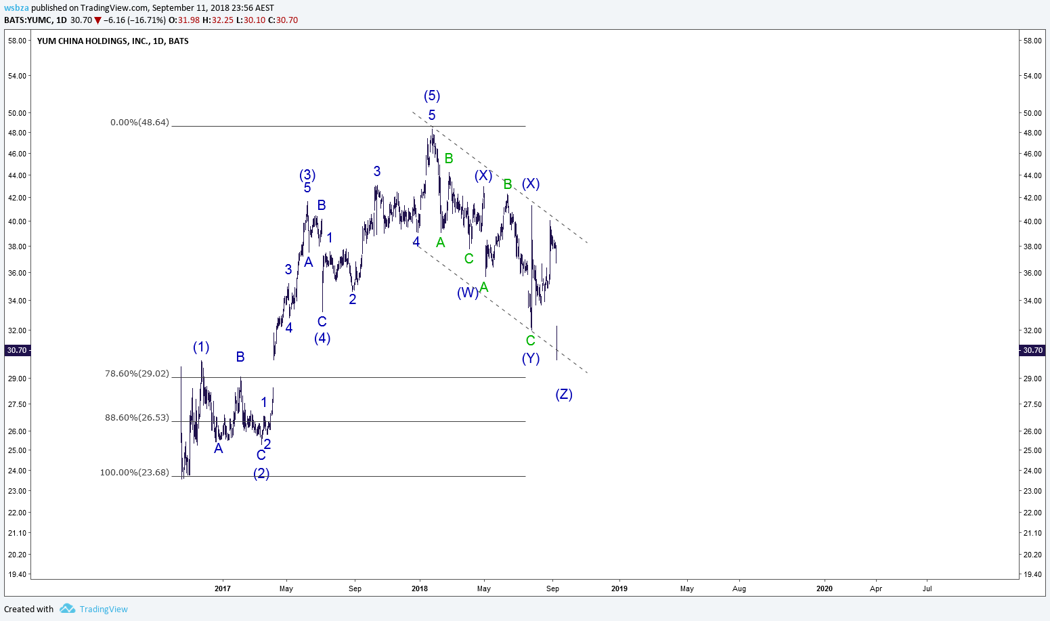This screenshot has width=1050, height=621.
Task: Click the 19.40 value on right price axis
Action: 1032,574
